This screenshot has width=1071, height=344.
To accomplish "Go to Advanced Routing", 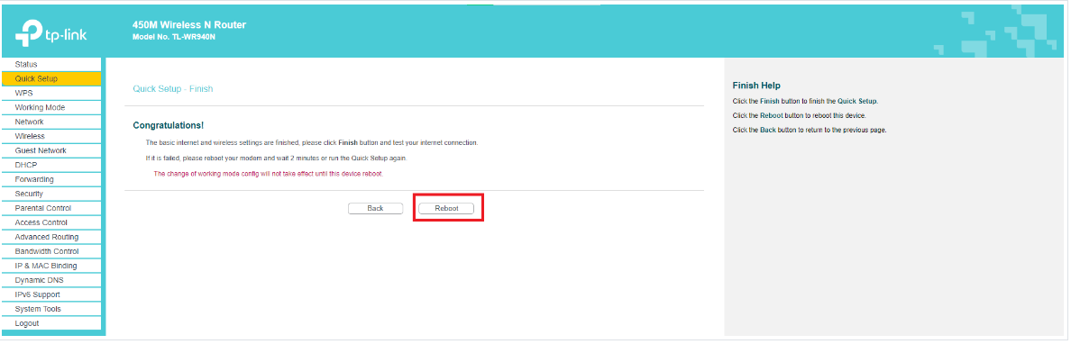I will pyautogui.click(x=51, y=237).
